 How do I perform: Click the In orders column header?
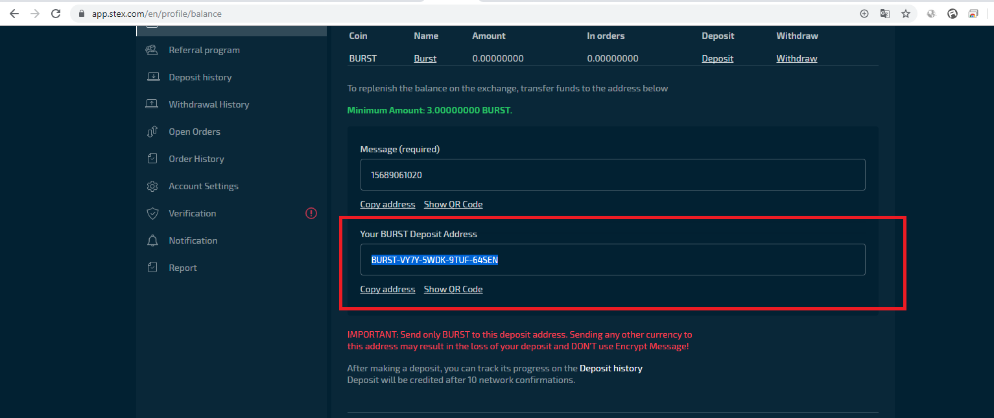pyautogui.click(x=606, y=36)
